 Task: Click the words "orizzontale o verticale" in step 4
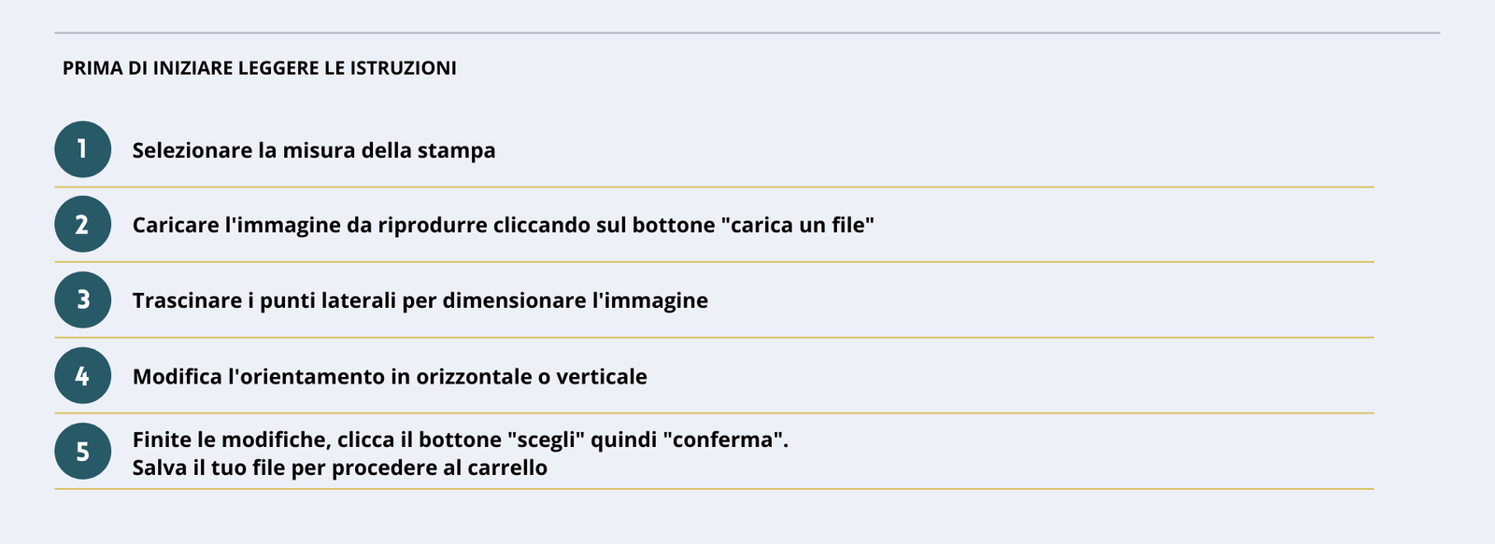click(x=532, y=376)
